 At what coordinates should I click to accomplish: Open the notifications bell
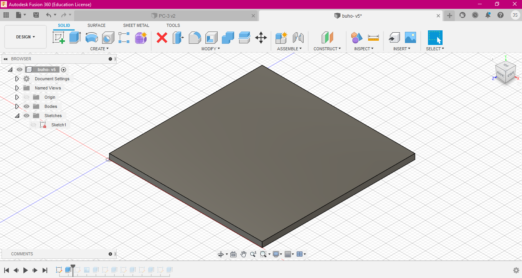coord(488,15)
